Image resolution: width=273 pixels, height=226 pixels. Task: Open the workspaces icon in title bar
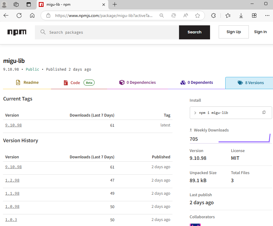coord(16,4)
